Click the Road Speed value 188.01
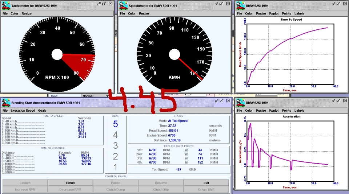The image size is (349, 194). click(173, 131)
